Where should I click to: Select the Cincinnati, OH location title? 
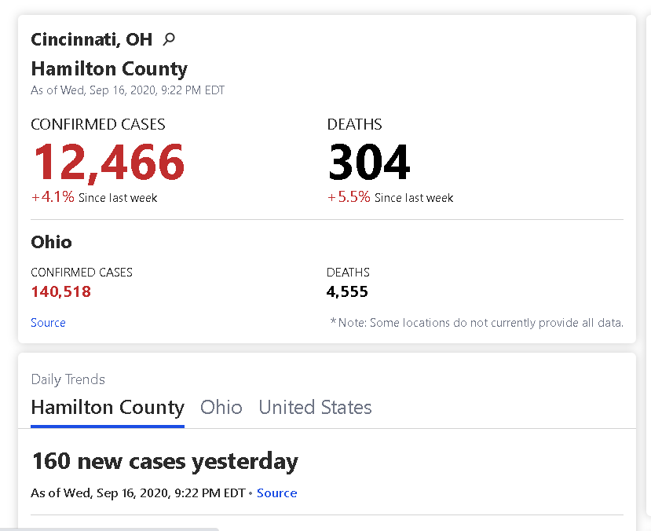91,39
